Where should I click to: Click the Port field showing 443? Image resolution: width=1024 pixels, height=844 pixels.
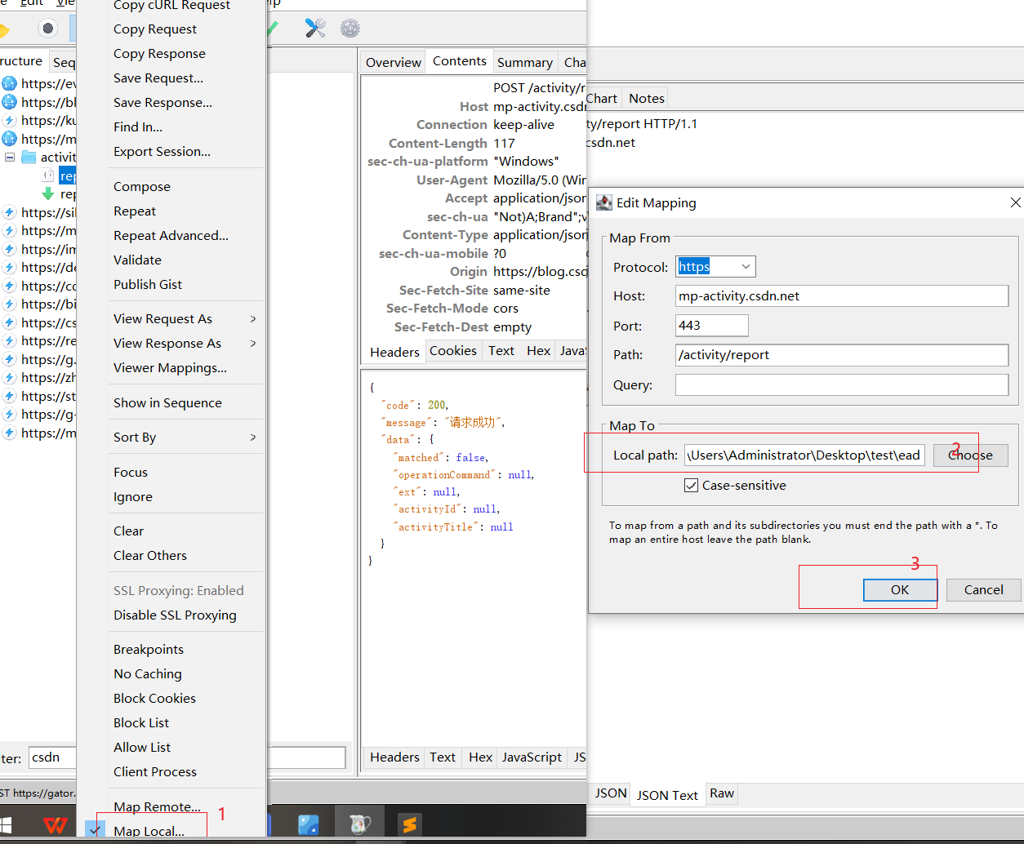pyautogui.click(x=711, y=326)
